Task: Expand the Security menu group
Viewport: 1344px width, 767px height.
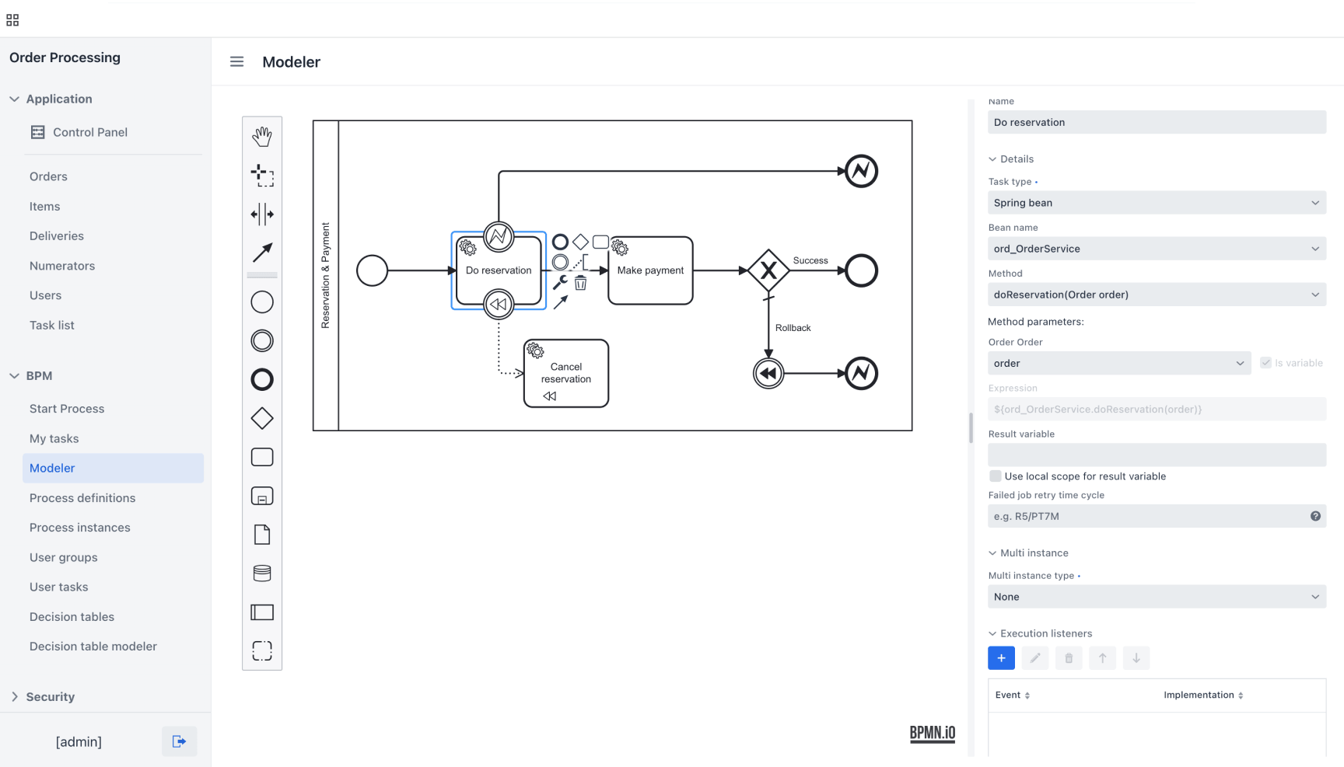Action: point(43,696)
